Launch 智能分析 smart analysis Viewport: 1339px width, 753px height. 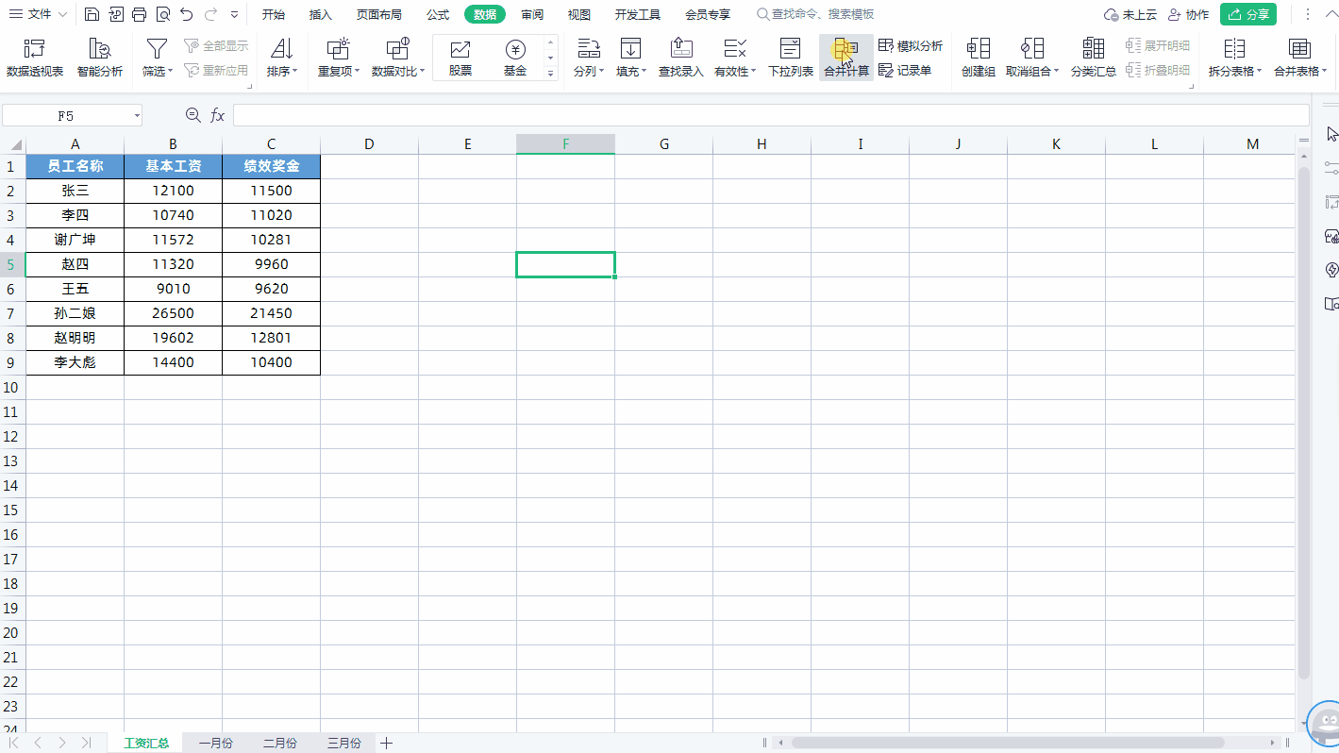point(99,59)
